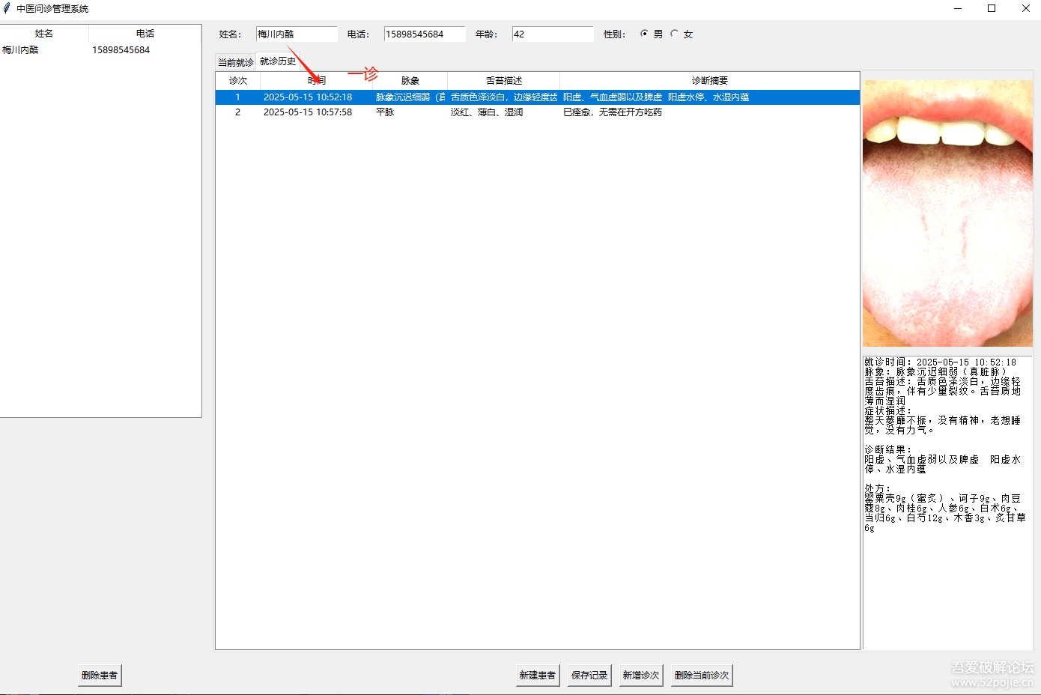The image size is (1041, 695).
Task: Click the visit details text panel
Action: click(947, 503)
